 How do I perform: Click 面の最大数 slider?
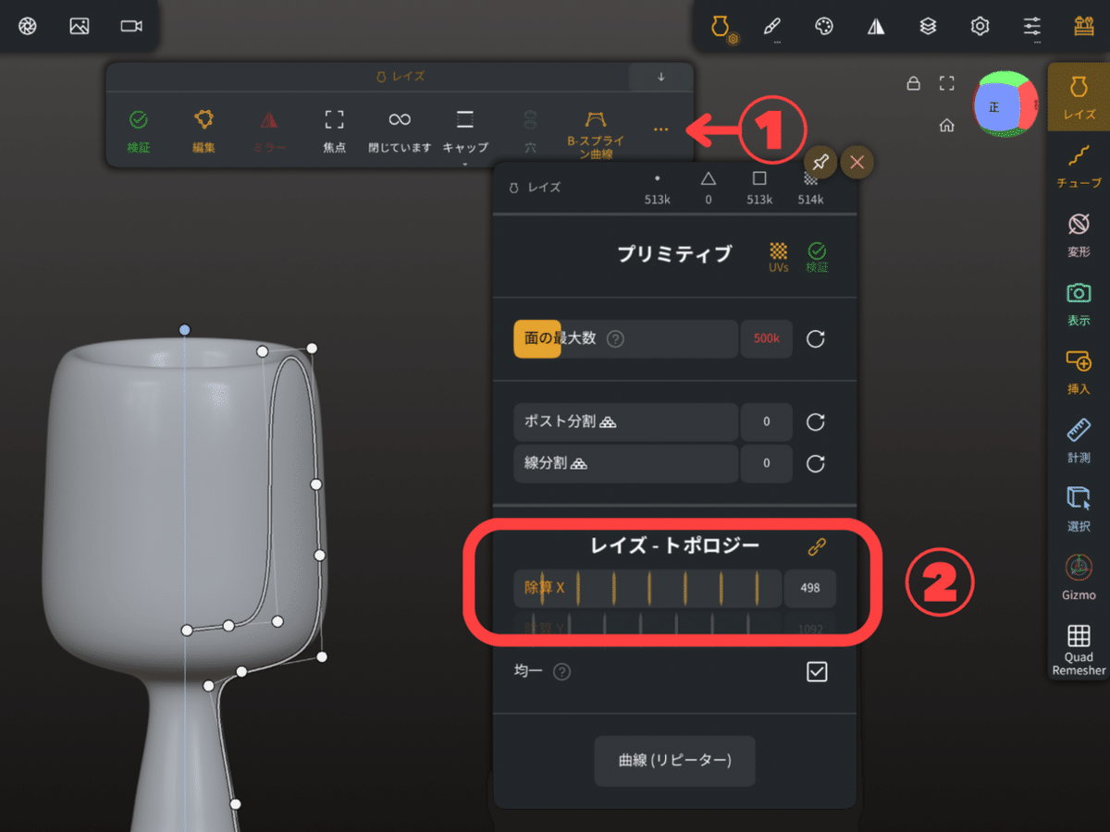point(625,338)
